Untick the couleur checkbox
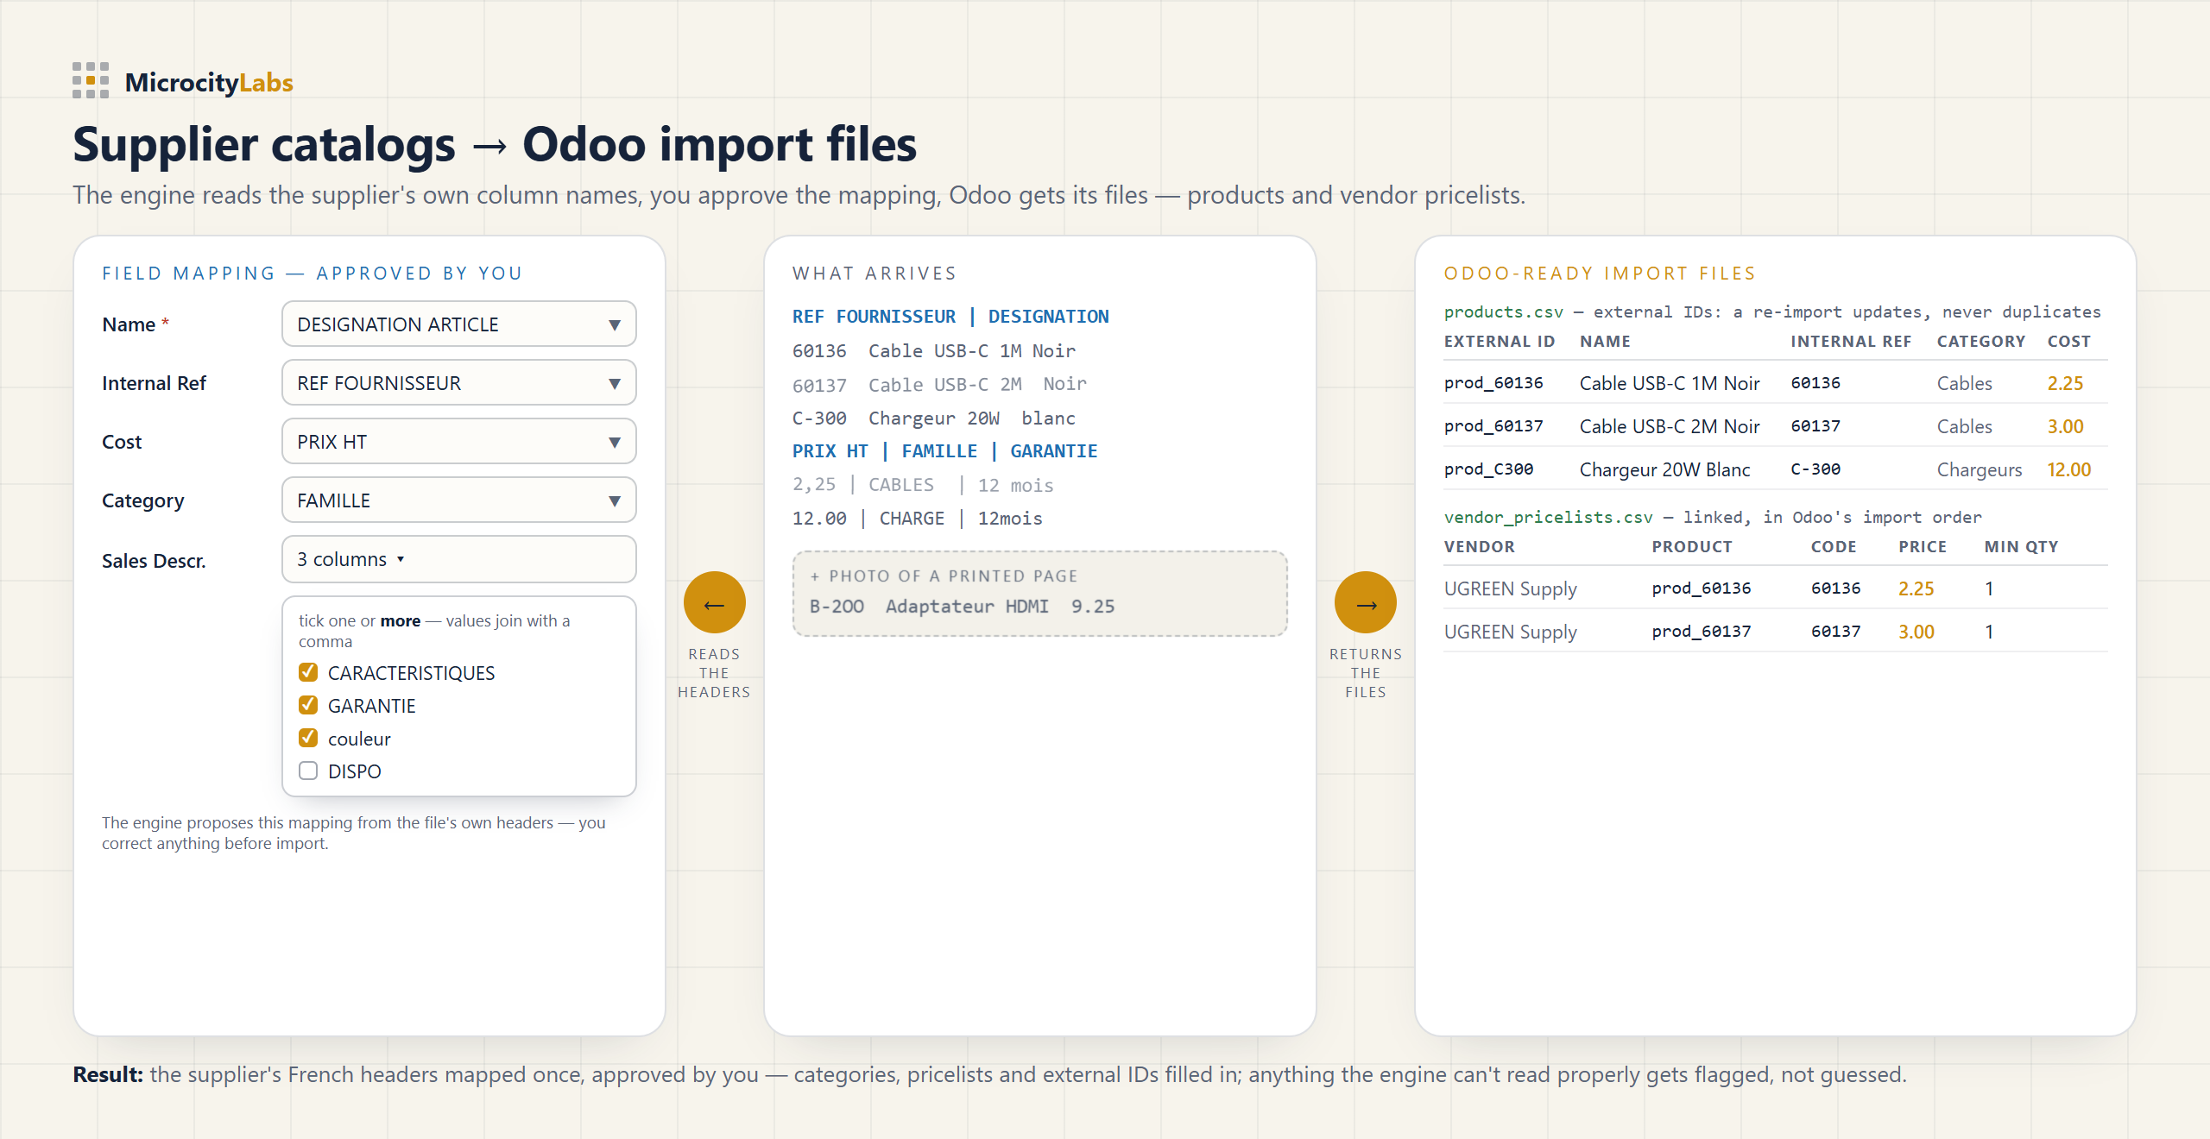 coord(308,738)
